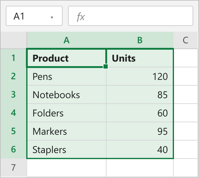Viewport: 199px width, 178px height.
Task: Select empty cell A7
Action: pyautogui.click(x=67, y=168)
